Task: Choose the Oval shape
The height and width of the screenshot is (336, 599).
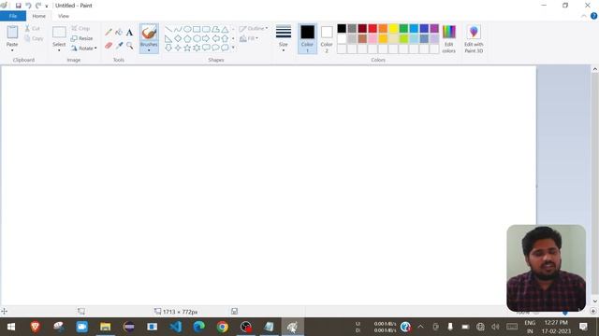Action: coord(187,29)
